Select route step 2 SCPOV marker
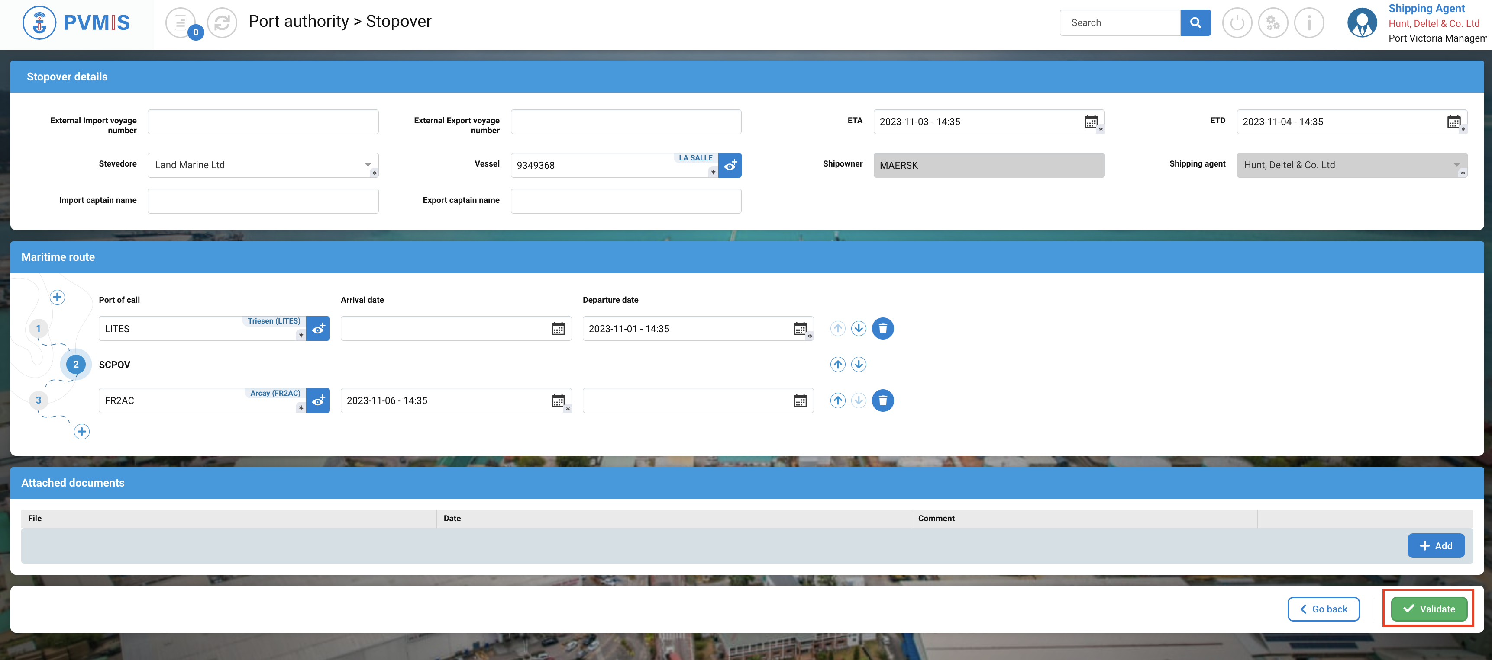The width and height of the screenshot is (1492, 660). tap(76, 365)
